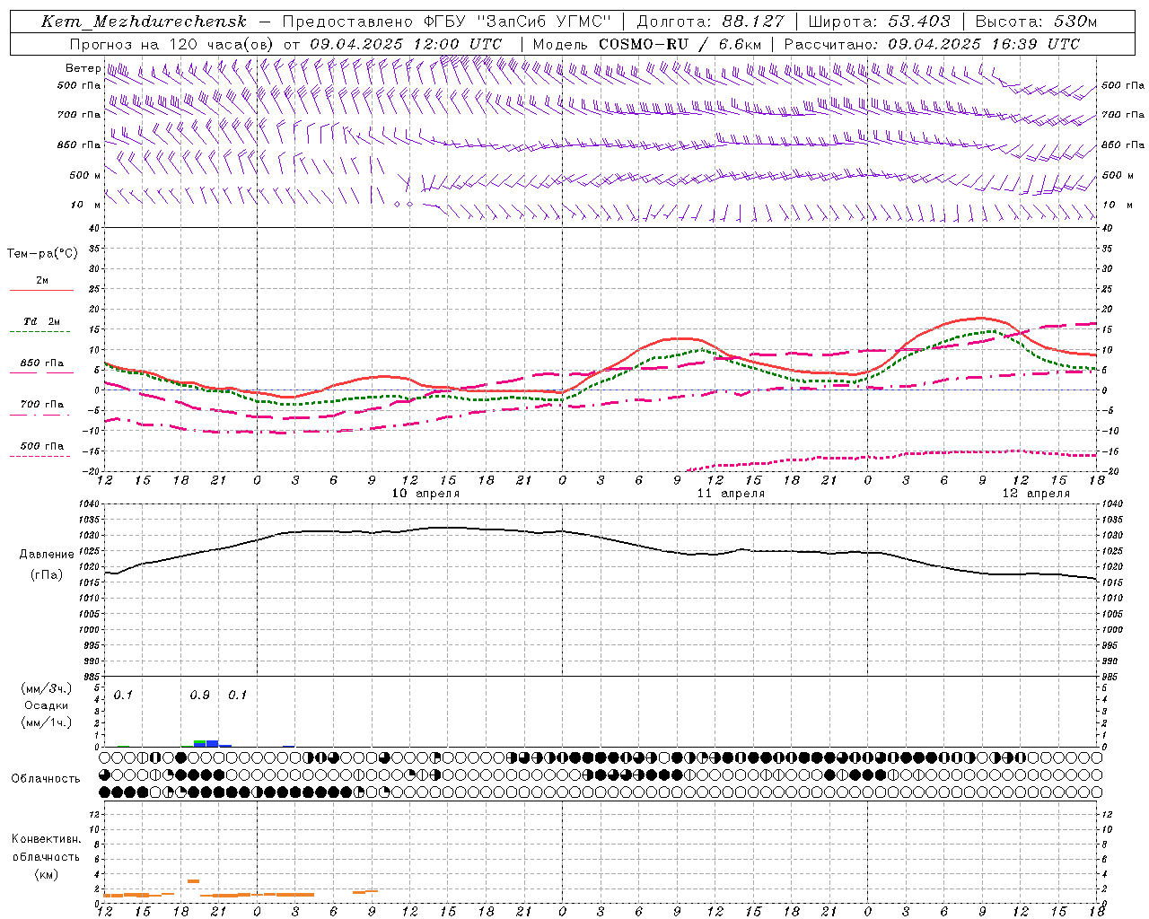
Task: Click the station name Kem_Mezhdurechensk
Action: (144, 22)
